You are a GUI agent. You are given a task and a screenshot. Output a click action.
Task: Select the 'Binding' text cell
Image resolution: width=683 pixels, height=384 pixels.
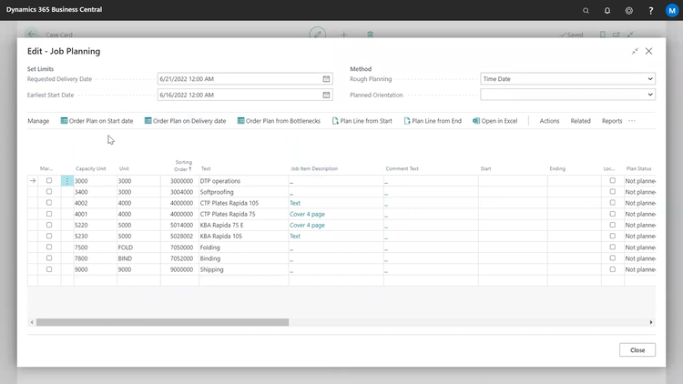[x=243, y=258]
